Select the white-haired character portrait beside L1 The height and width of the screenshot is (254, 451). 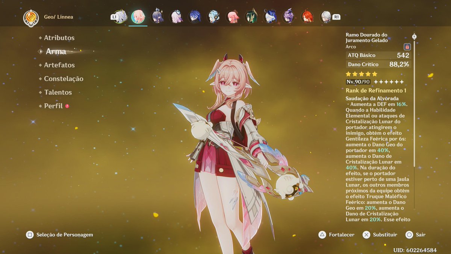pos(121,17)
